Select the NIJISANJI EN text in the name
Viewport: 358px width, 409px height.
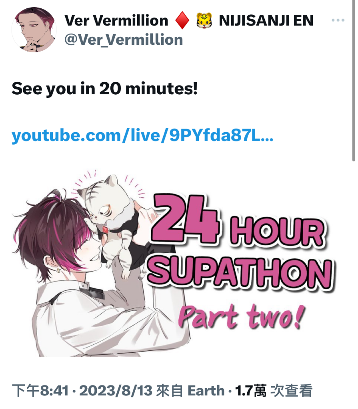266,20
